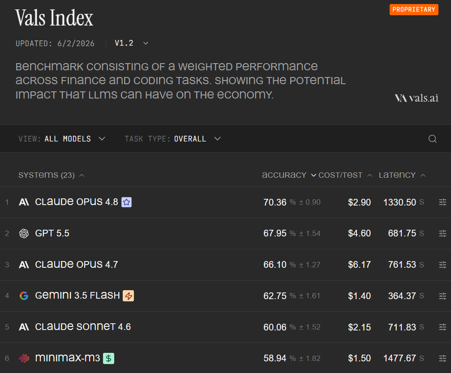Click the $1.50 cost value

pyautogui.click(x=359, y=358)
